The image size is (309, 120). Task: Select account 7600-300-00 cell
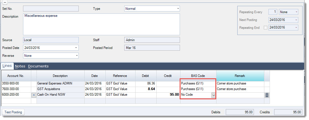[x=16, y=89]
